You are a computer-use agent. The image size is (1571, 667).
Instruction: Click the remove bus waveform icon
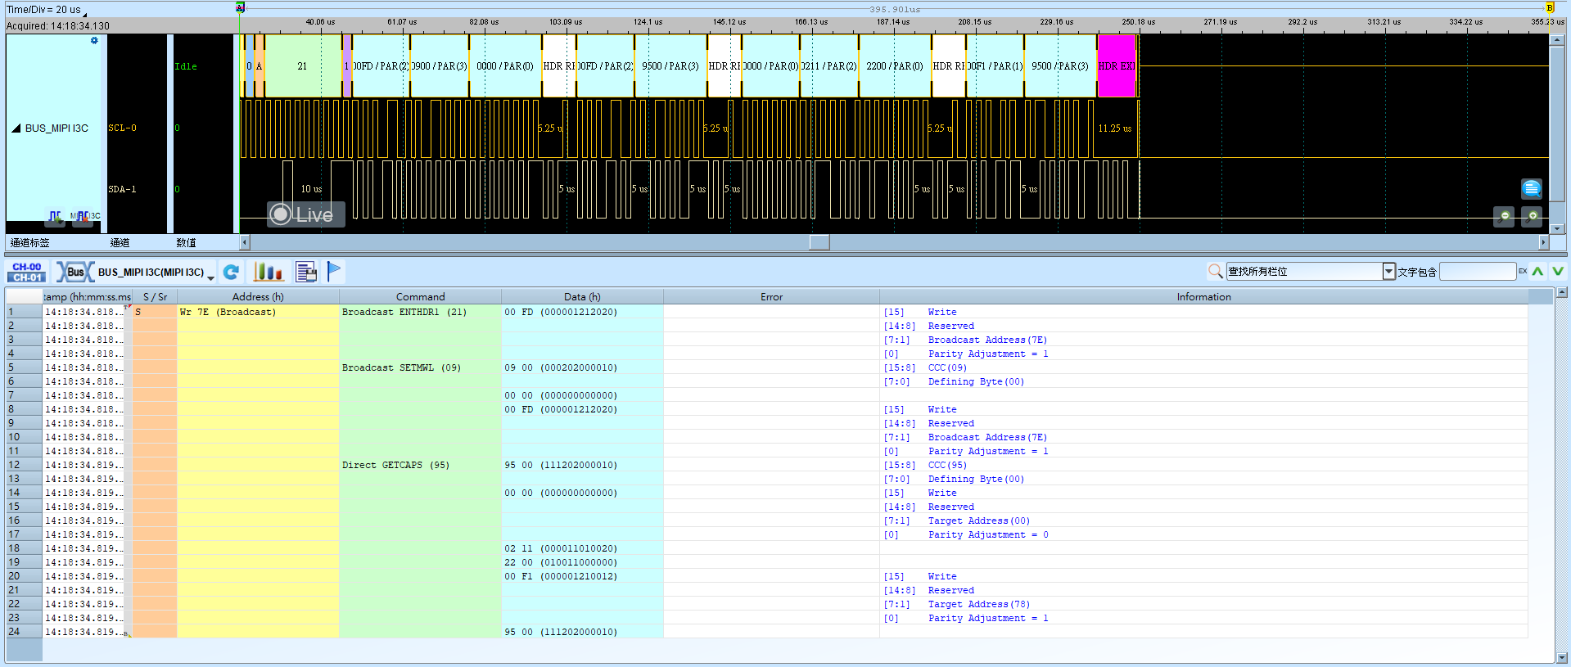[x=84, y=216]
